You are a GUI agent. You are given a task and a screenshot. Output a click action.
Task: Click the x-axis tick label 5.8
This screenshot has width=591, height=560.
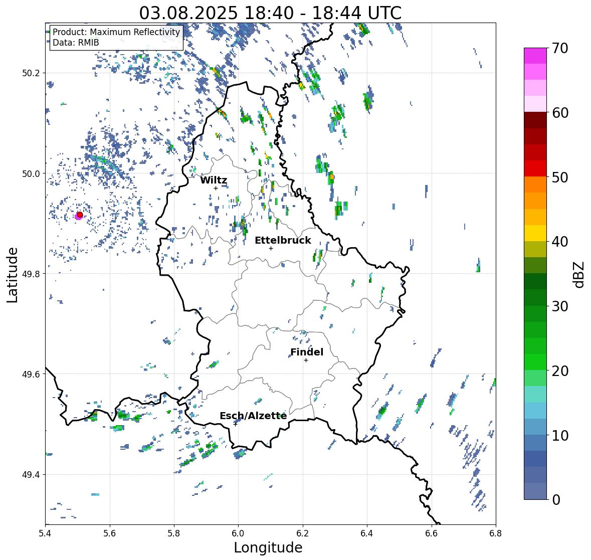pos(174,533)
